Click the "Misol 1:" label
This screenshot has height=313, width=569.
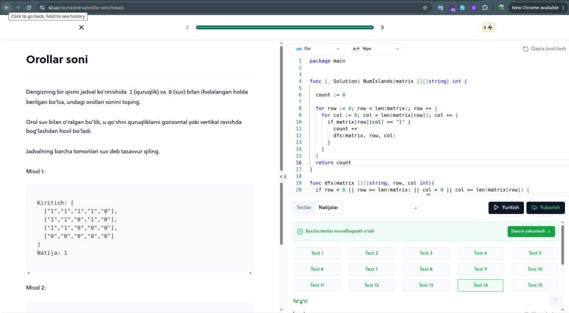pyautogui.click(x=36, y=172)
